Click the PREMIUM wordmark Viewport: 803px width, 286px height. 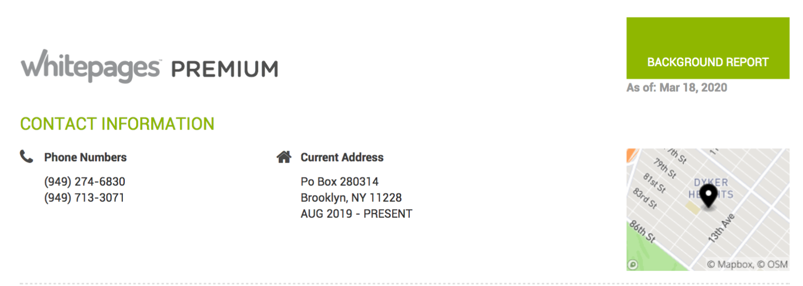[224, 69]
